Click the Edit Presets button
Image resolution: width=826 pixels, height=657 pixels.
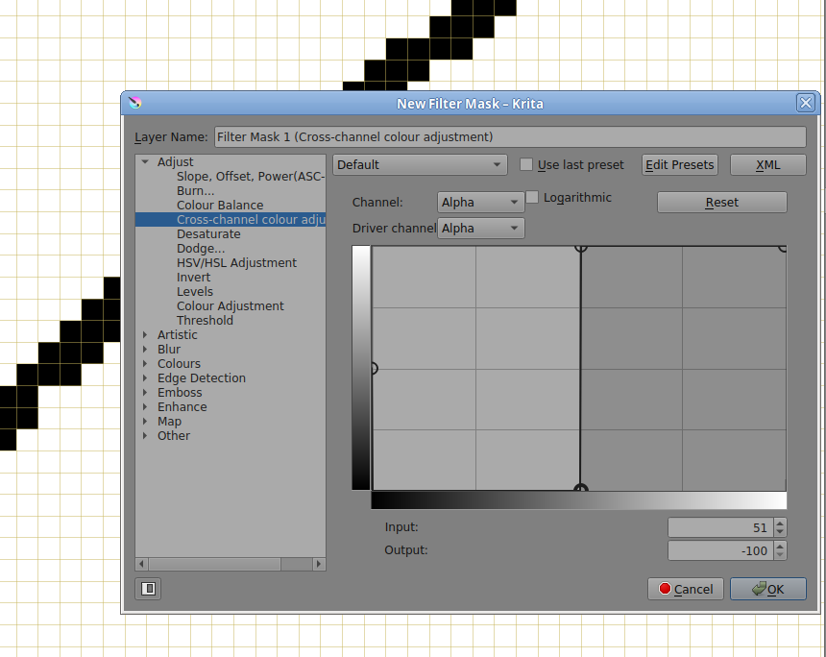(x=680, y=164)
